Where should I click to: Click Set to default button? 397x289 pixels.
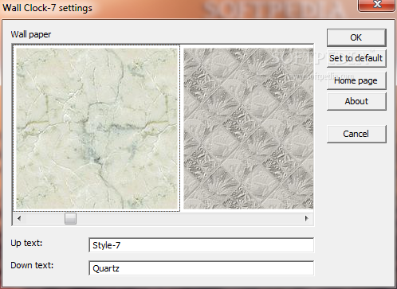(x=356, y=58)
